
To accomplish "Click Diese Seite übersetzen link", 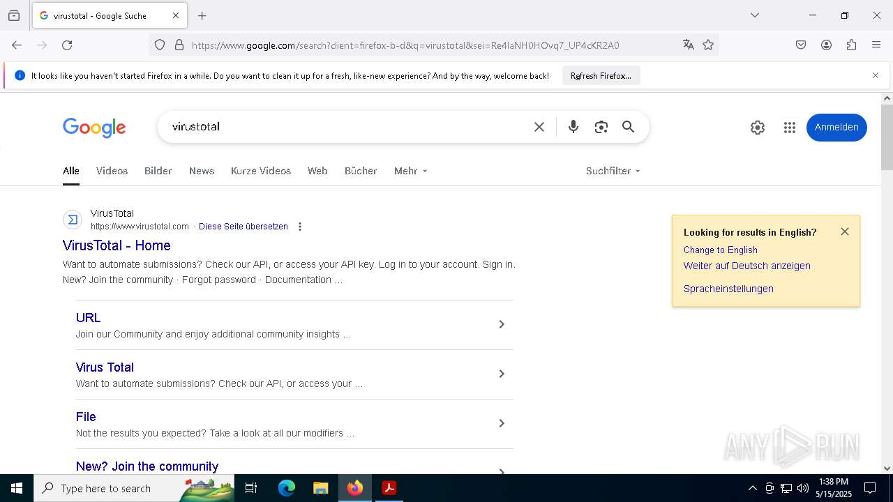I will [x=243, y=227].
